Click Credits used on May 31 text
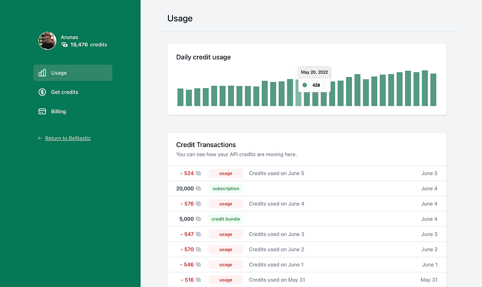 click(277, 280)
